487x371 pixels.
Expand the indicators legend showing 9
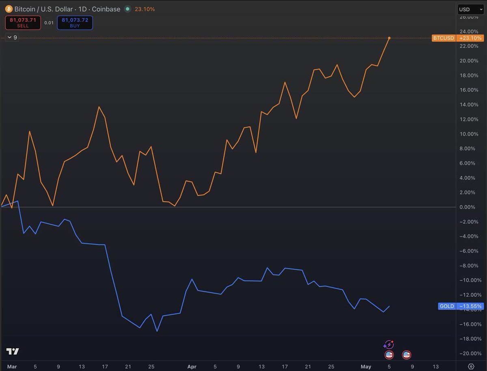tap(12, 37)
